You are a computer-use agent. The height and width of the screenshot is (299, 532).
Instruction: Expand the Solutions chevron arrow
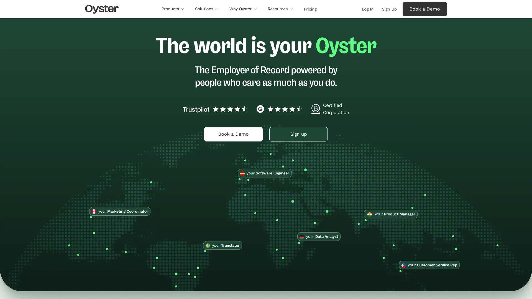[x=217, y=9]
